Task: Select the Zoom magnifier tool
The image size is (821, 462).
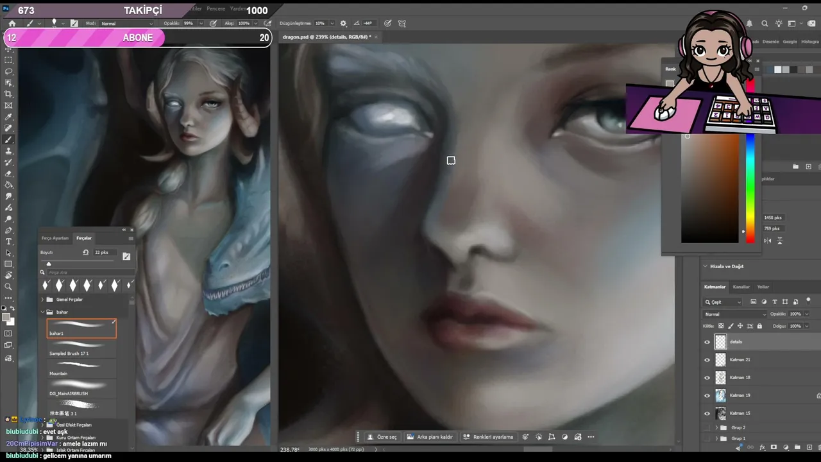Action: (8, 287)
